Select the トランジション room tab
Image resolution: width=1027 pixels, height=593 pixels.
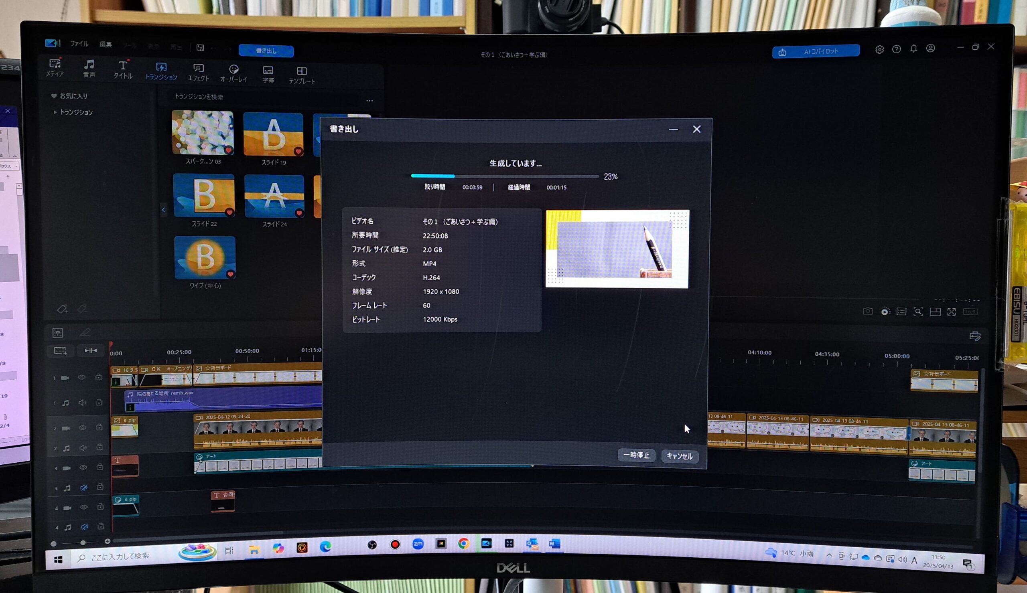click(161, 72)
